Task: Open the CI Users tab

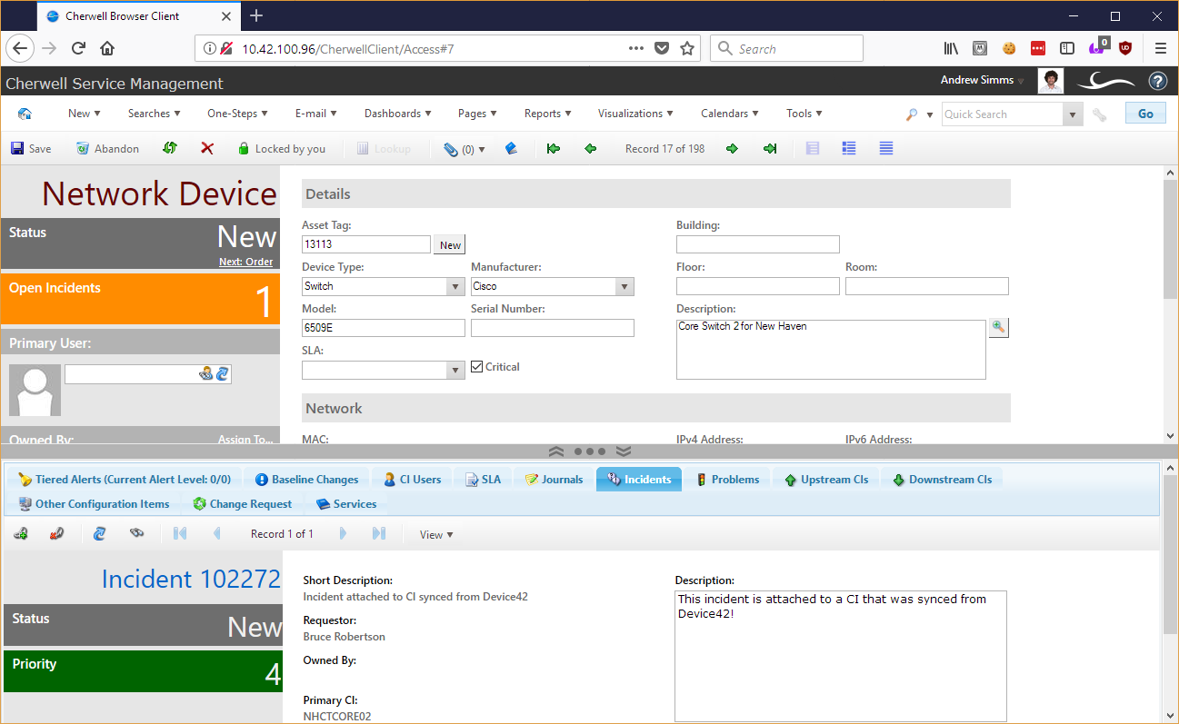Action: point(412,480)
